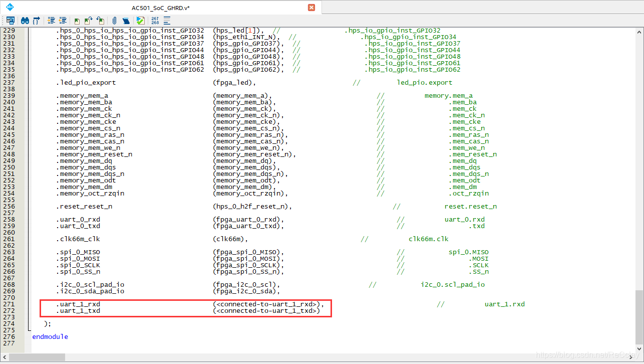This screenshot has width=644, height=364.
Task: Click the detach window toolbar icon
Action: [10, 21]
